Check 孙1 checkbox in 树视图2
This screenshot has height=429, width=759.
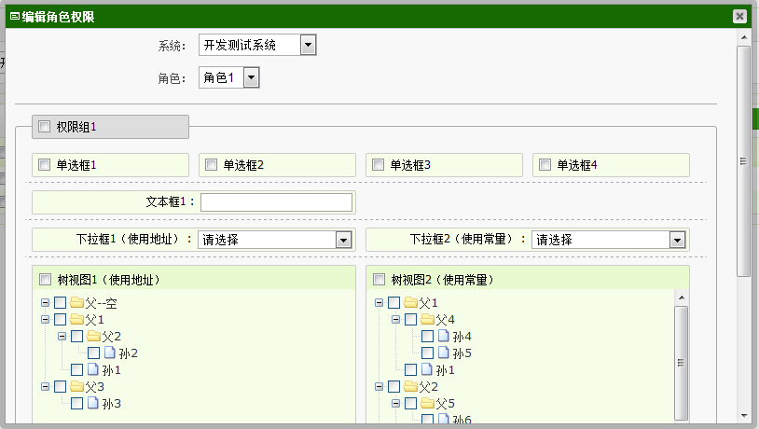(x=410, y=370)
